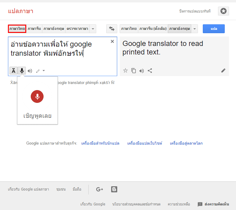Image resolution: width=236 pixels, height=210 pixels.
Task: Open the Phrasebook star icon at top right
Action: pyautogui.click(x=223, y=11)
